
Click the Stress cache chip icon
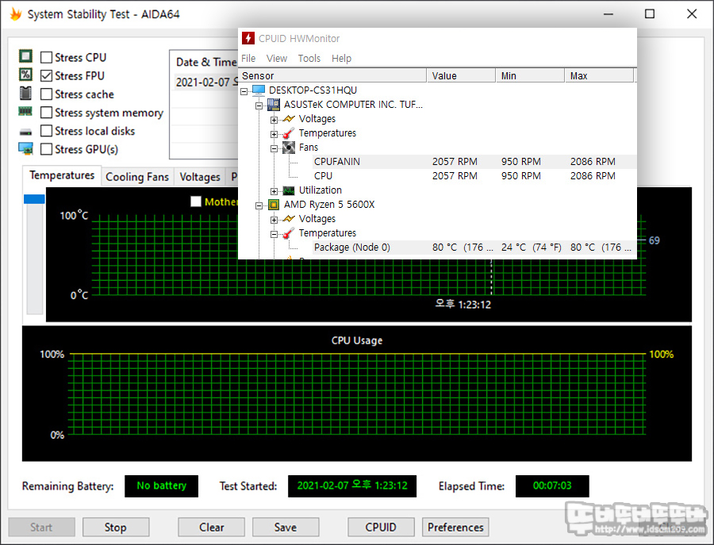[25, 93]
